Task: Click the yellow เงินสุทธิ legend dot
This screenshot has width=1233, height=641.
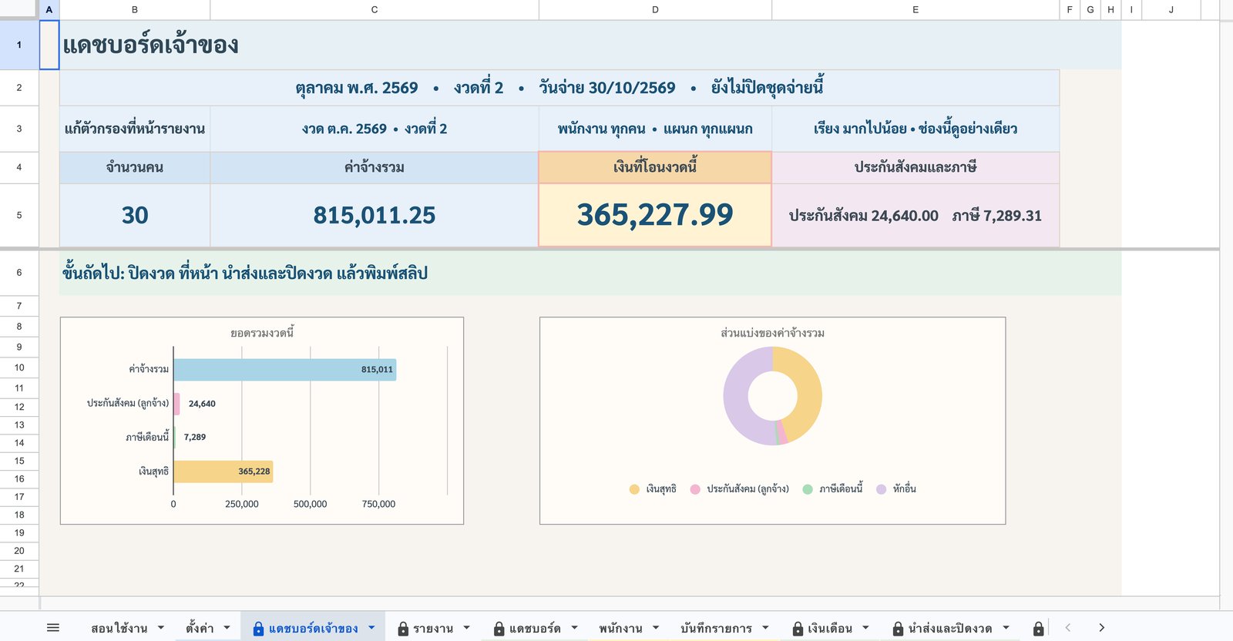Action: (x=634, y=489)
